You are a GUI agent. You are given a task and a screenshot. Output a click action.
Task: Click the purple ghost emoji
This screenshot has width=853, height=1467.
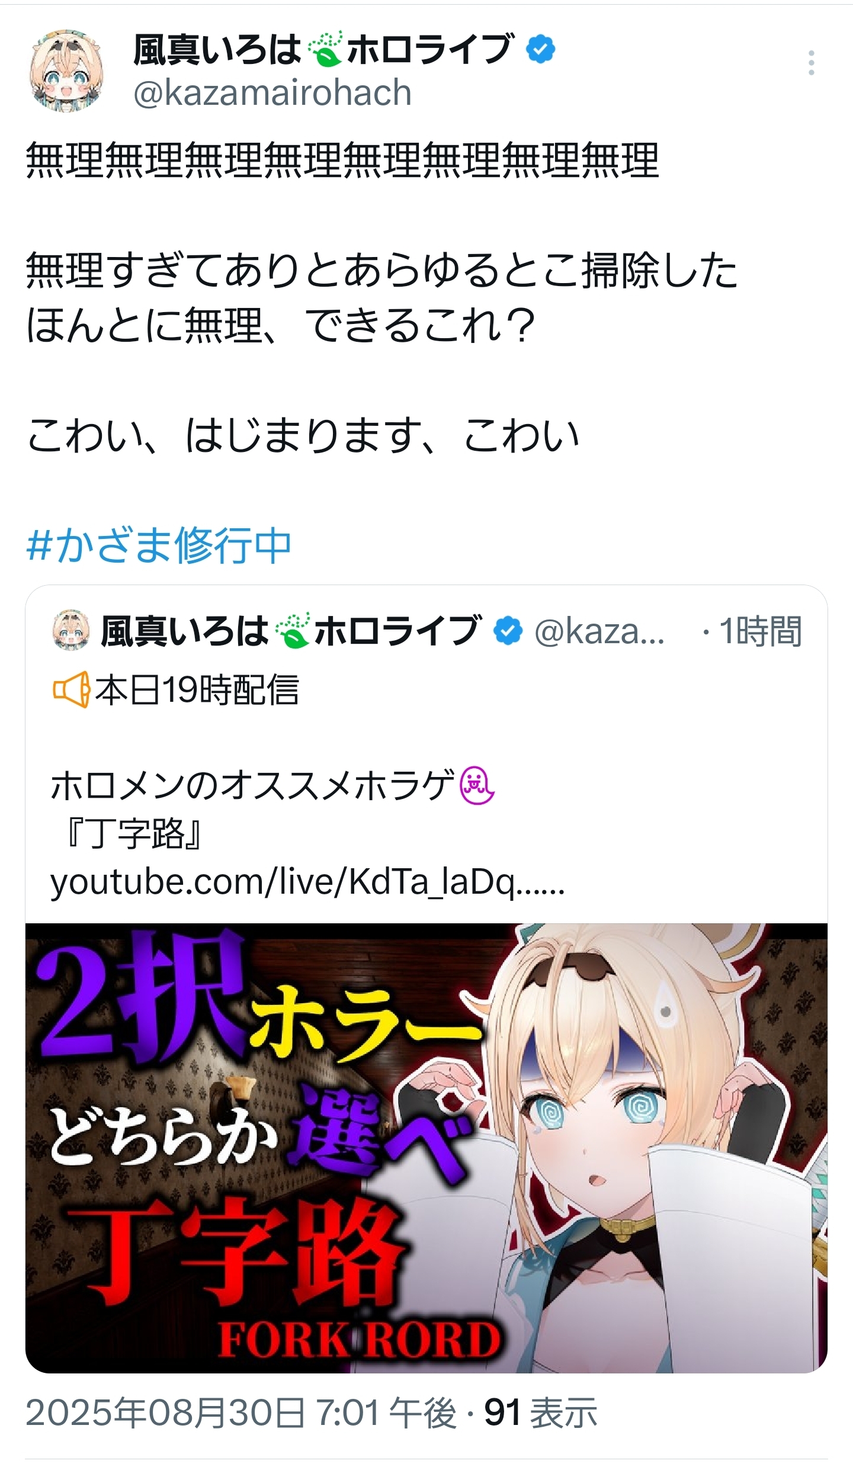[477, 785]
